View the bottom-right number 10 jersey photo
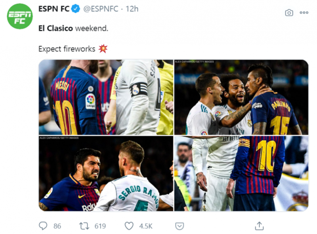317x234 pixels. tap(241, 173)
